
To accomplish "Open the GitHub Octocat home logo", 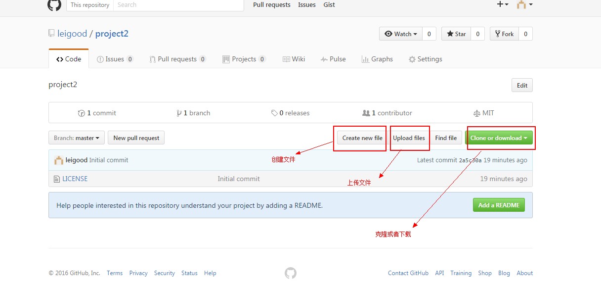I will click(x=54, y=5).
